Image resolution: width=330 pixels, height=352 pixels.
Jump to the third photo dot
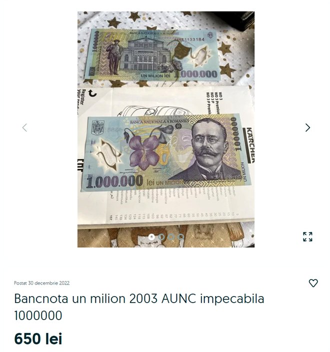tap(171, 237)
